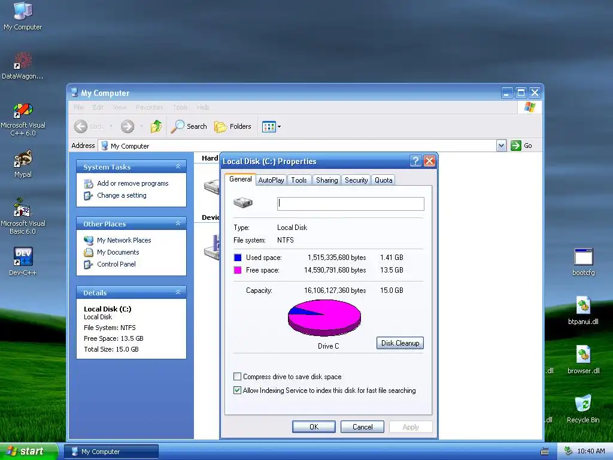Click the Disk Cleanup button

pyautogui.click(x=400, y=343)
